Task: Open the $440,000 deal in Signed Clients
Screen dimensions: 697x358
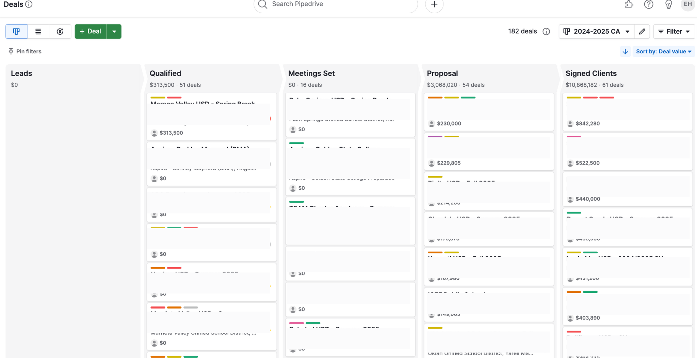Action: pyautogui.click(x=628, y=189)
